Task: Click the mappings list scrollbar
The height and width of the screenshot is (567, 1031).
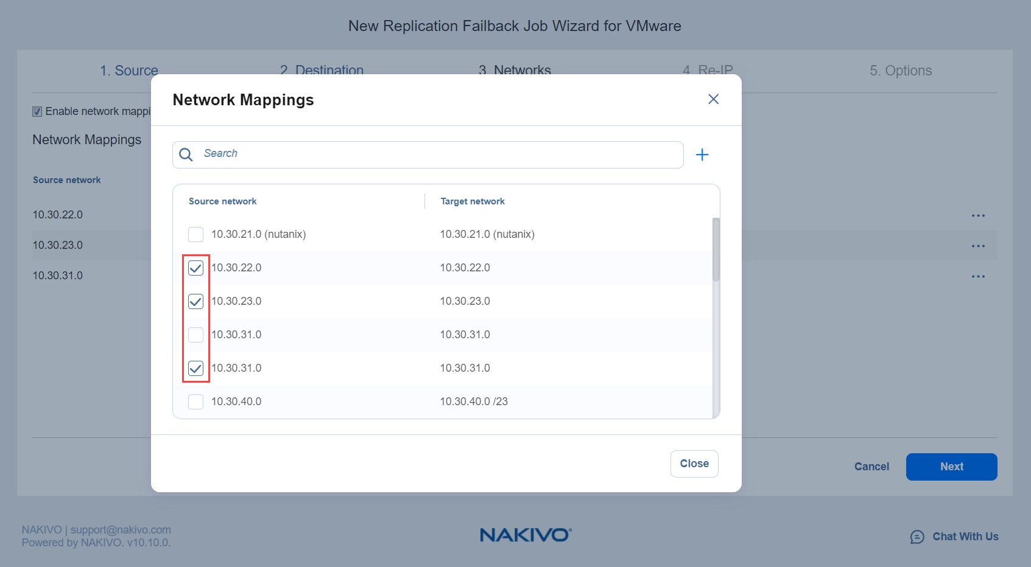Action: click(716, 249)
